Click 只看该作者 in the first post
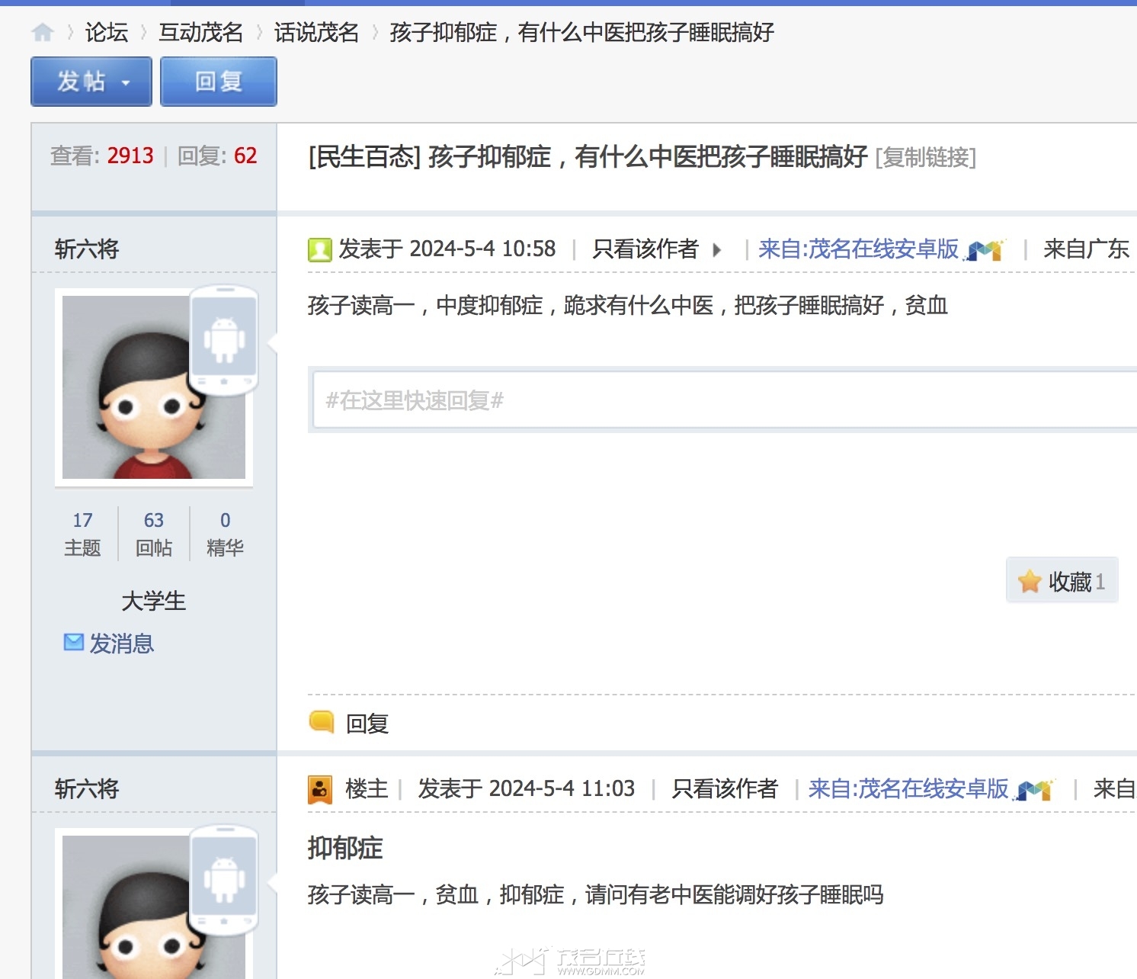 coord(645,249)
